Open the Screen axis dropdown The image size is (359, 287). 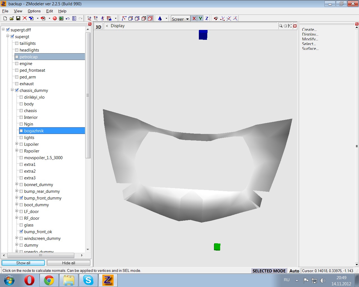point(187,19)
